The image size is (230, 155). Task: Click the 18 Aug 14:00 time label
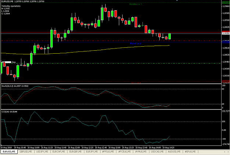(x=155, y=148)
